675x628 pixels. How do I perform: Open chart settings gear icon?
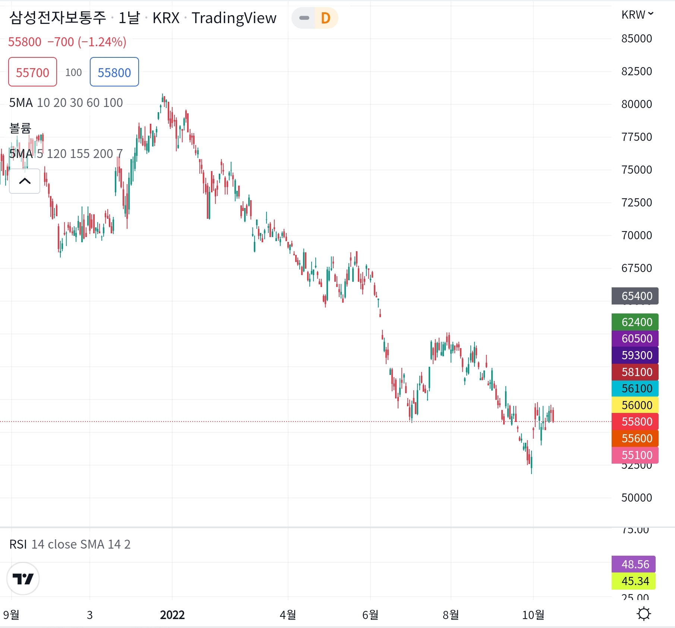pos(644,614)
